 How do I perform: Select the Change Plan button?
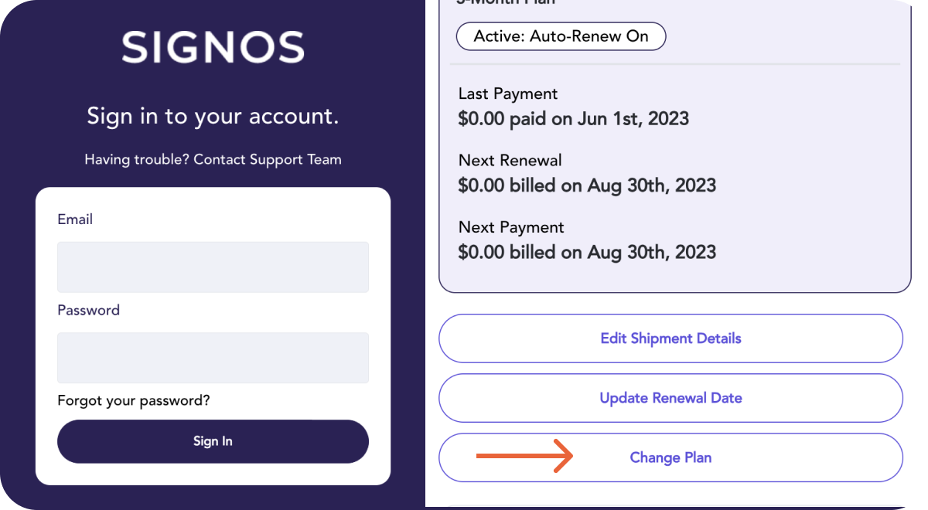tap(670, 457)
